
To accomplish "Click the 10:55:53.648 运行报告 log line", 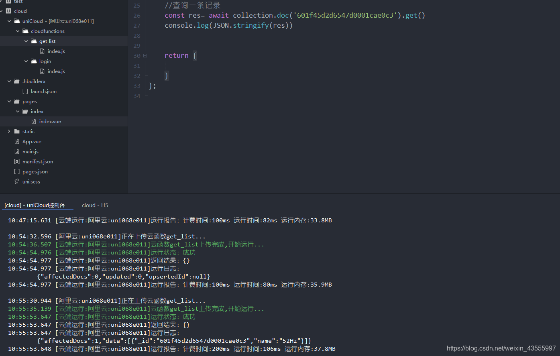I will [x=172, y=349].
